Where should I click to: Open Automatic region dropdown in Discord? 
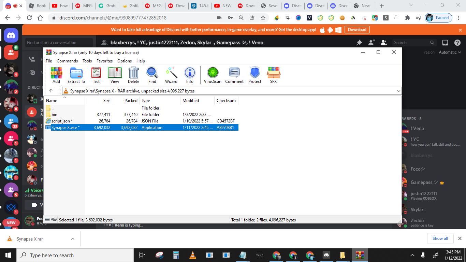(x=450, y=52)
